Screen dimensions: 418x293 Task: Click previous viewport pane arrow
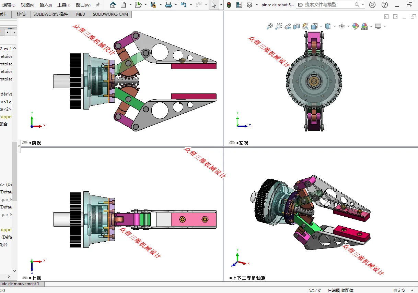[x=386, y=16]
